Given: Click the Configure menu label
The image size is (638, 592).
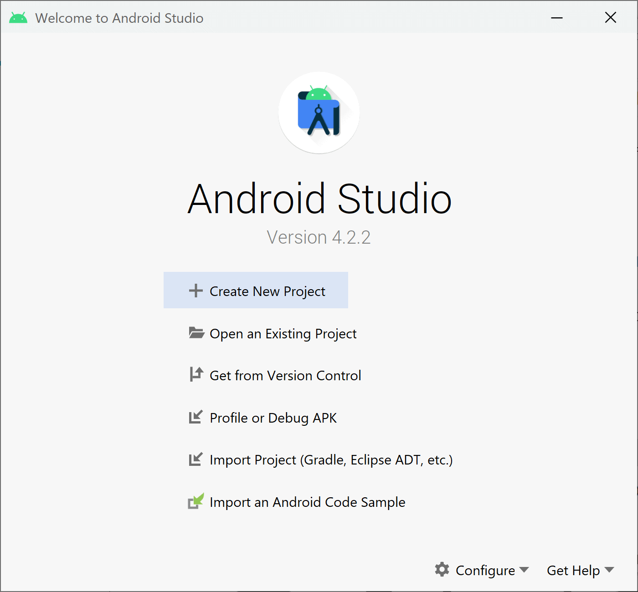Looking at the screenshot, I should 485,571.
